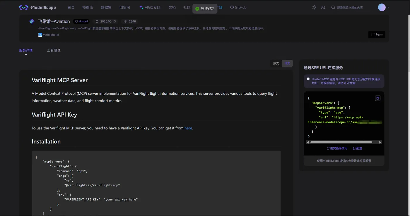Open the GitHub link in the navigation
This screenshot has height=216, width=410.
point(238,7)
